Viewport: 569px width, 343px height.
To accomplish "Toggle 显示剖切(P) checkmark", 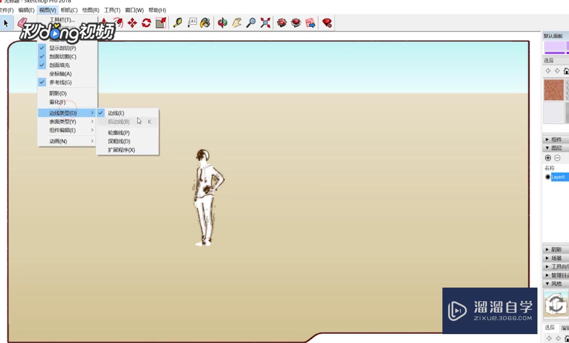I will pos(68,48).
